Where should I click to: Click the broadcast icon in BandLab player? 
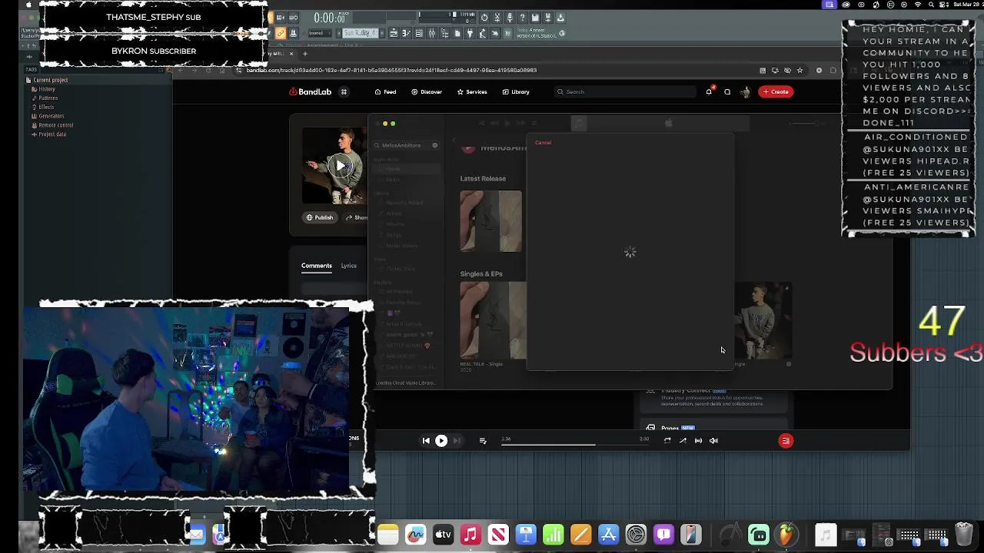[698, 441]
